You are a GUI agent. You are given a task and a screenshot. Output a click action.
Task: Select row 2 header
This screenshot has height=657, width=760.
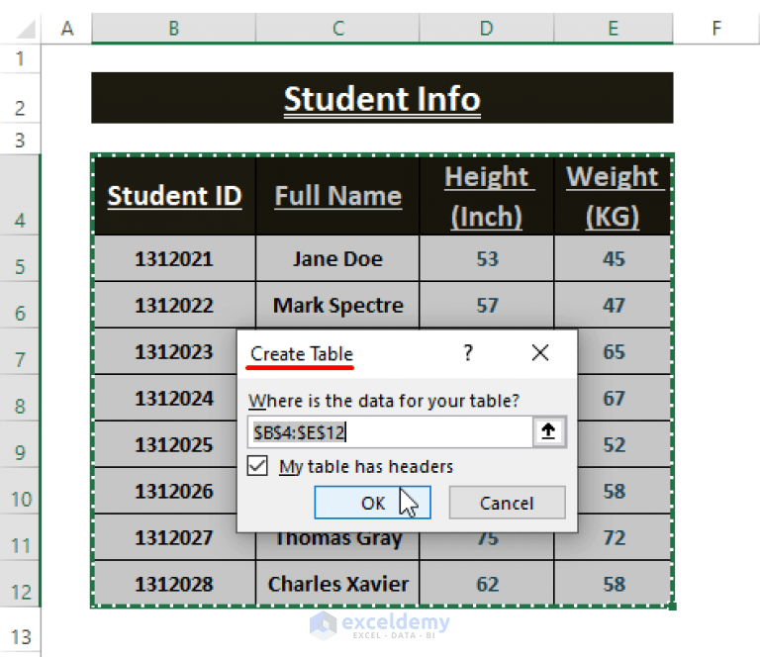tap(20, 99)
